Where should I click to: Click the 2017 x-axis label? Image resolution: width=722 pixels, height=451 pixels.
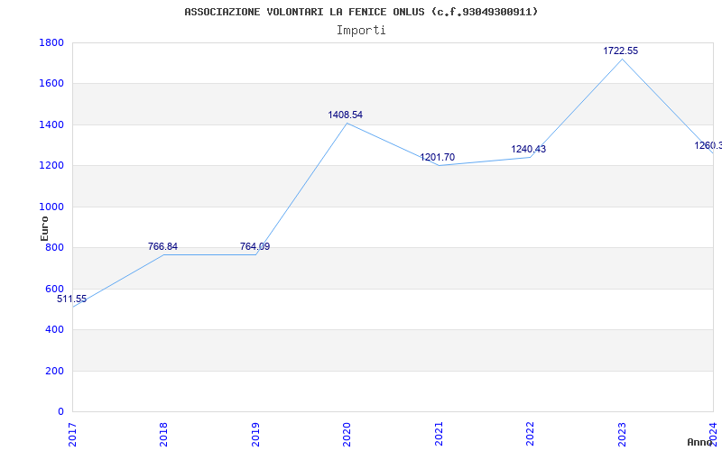pos(72,434)
